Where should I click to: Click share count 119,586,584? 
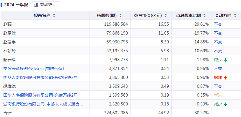(116, 24)
